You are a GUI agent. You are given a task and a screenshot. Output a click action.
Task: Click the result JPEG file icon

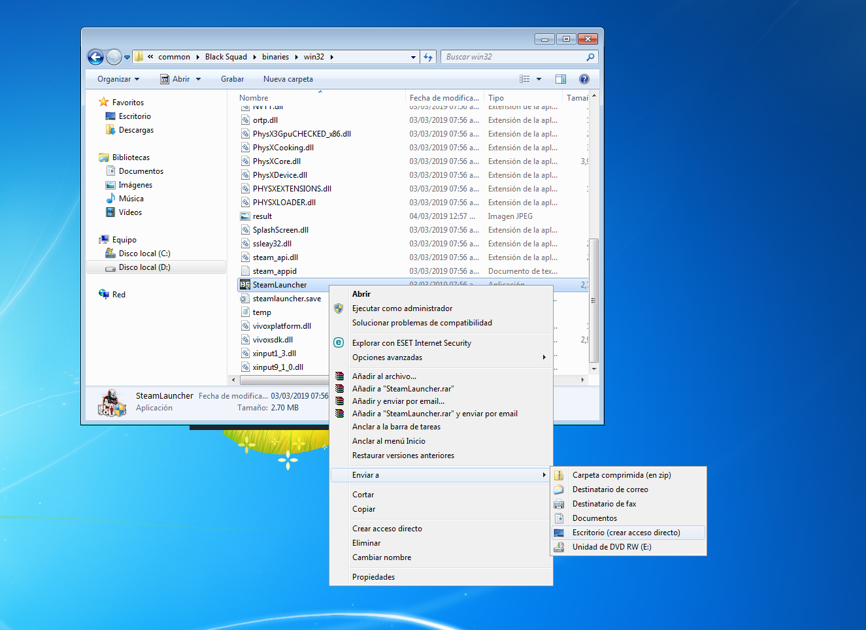(245, 216)
